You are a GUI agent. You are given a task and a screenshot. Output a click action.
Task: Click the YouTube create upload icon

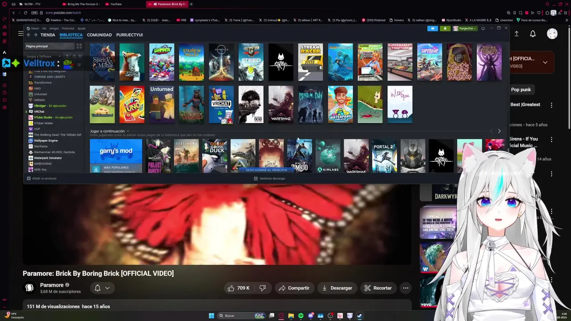click(x=517, y=34)
